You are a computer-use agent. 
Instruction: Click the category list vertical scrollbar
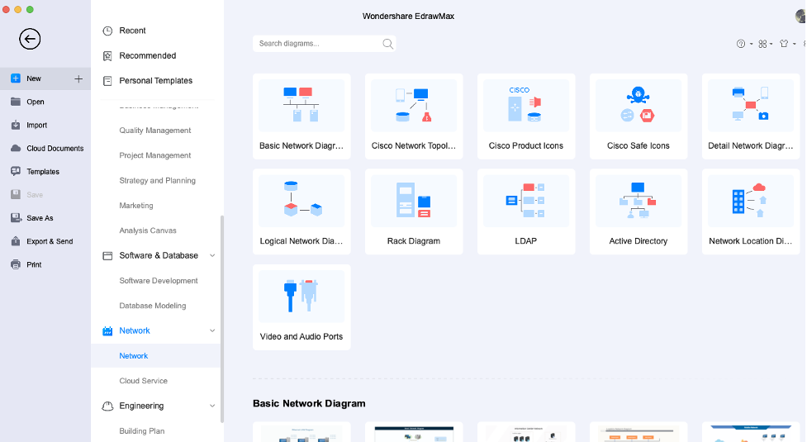222,319
